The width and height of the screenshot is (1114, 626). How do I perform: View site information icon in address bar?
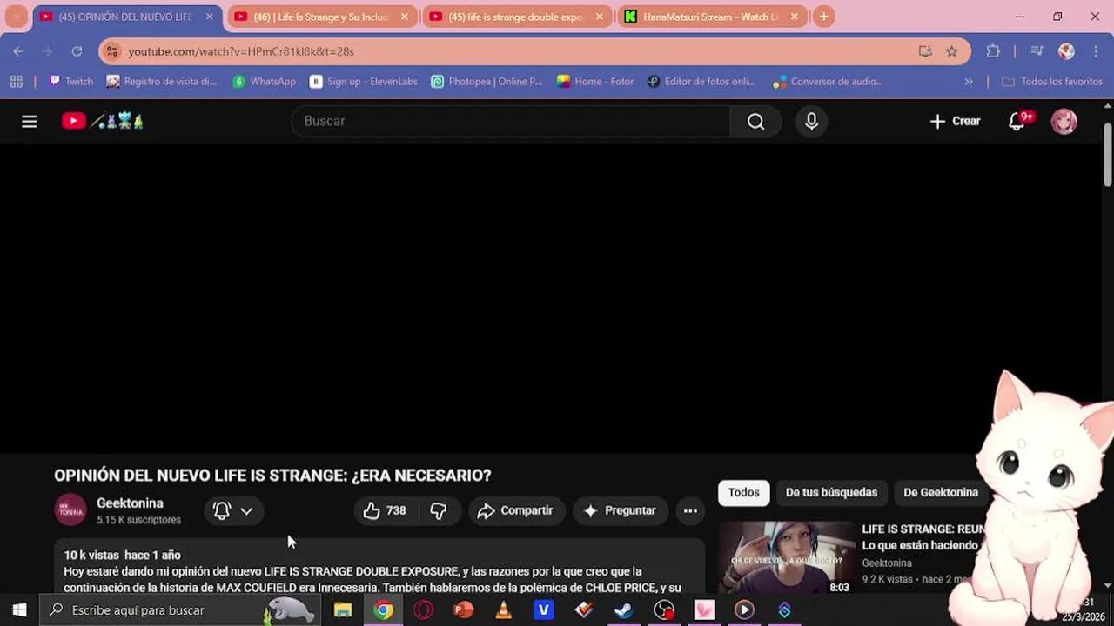click(x=111, y=51)
